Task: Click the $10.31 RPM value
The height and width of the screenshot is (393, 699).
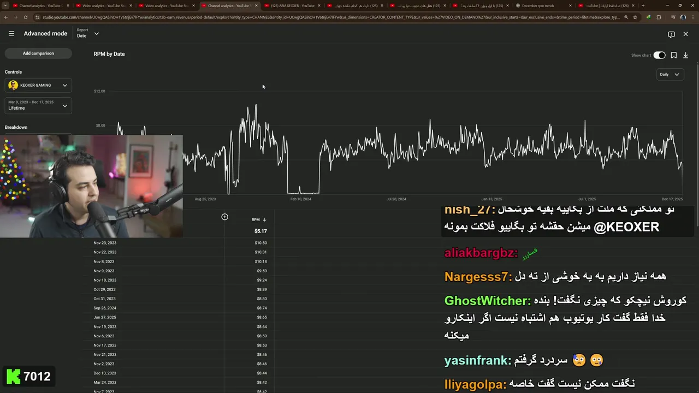Action: point(262,252)
